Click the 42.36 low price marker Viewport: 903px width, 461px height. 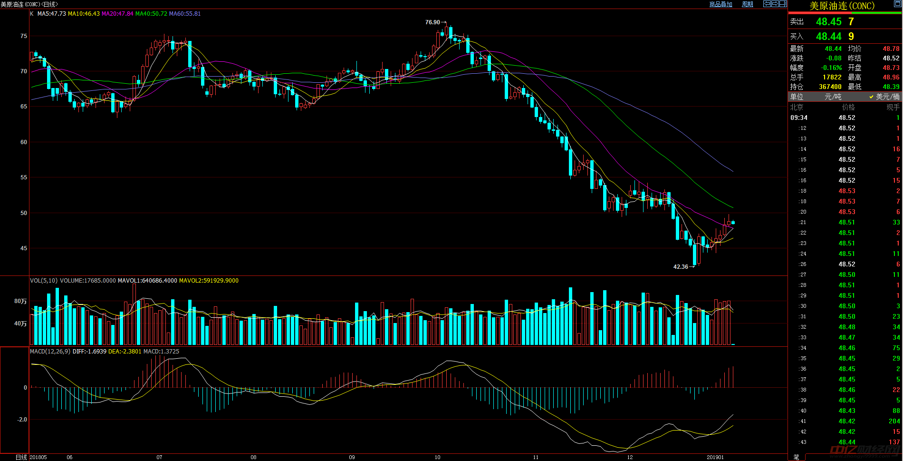(681, 267)
